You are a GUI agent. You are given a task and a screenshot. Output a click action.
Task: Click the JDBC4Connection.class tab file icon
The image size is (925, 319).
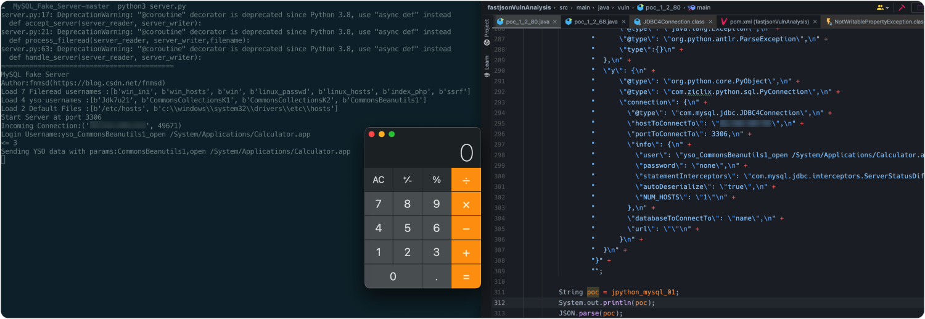click(x=638, y=22)
